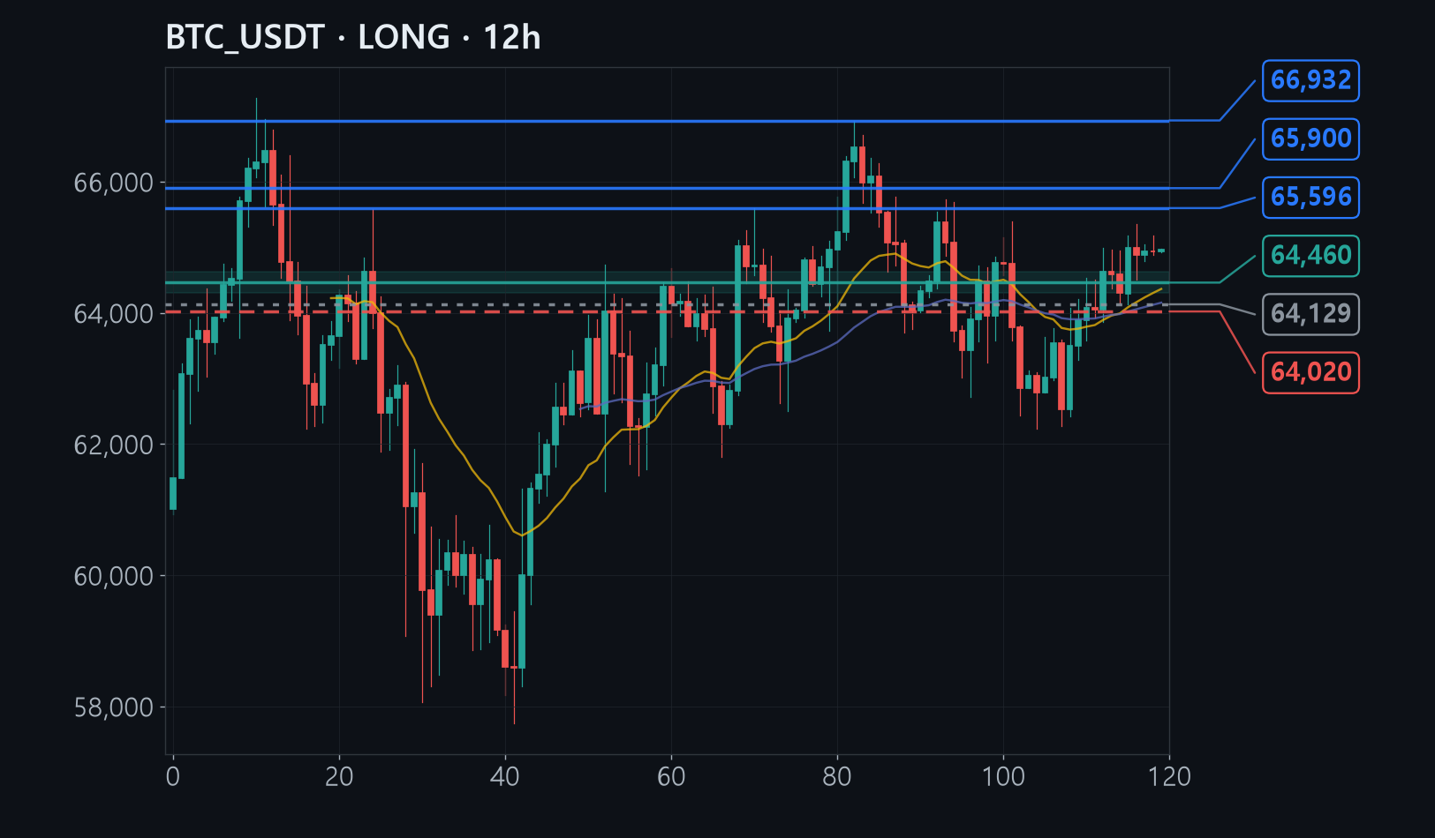Click the x-axis tick label 100
Viewport: 1435px width, 838px height.
tap(1003, 777)
